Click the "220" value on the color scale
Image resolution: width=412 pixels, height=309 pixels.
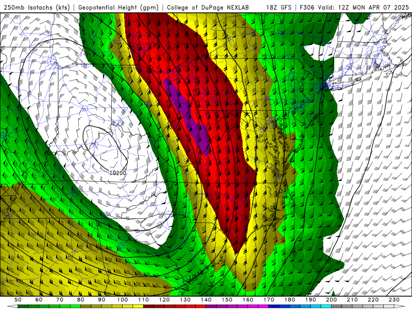373,300
